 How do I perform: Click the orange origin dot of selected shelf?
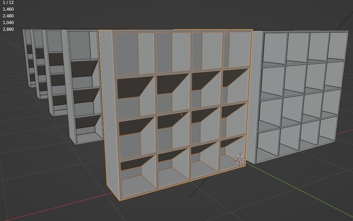[x=181, y=114]
